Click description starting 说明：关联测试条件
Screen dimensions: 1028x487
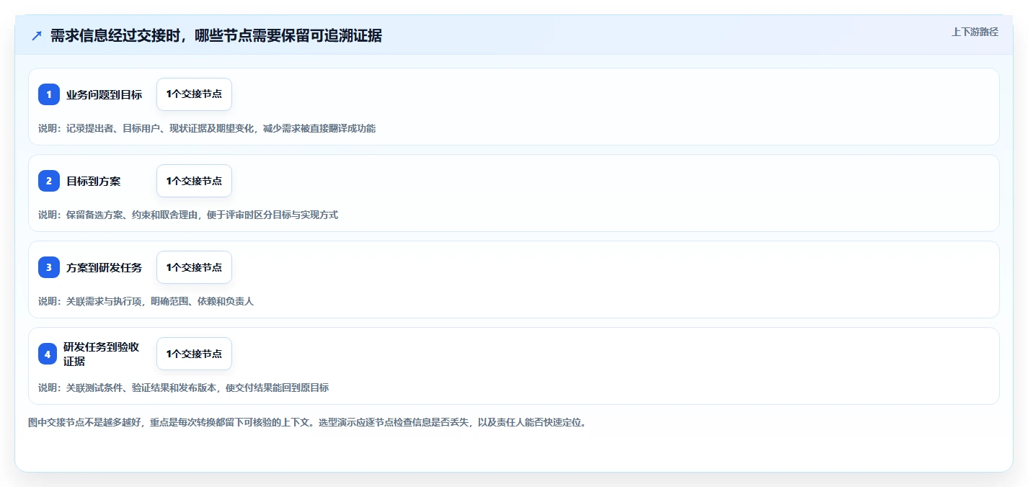coord(183,388)
